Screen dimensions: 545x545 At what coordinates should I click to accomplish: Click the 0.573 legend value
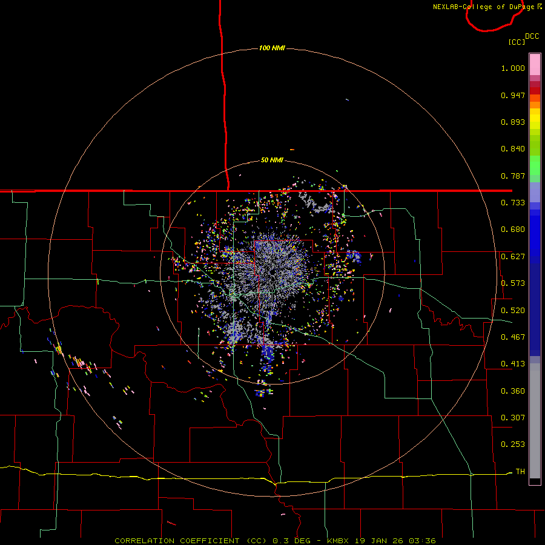[513, 283]
